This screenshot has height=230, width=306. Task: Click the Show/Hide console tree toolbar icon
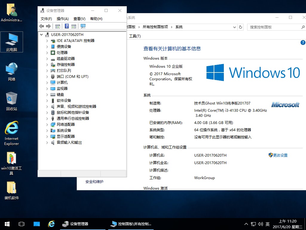point(57,26)
